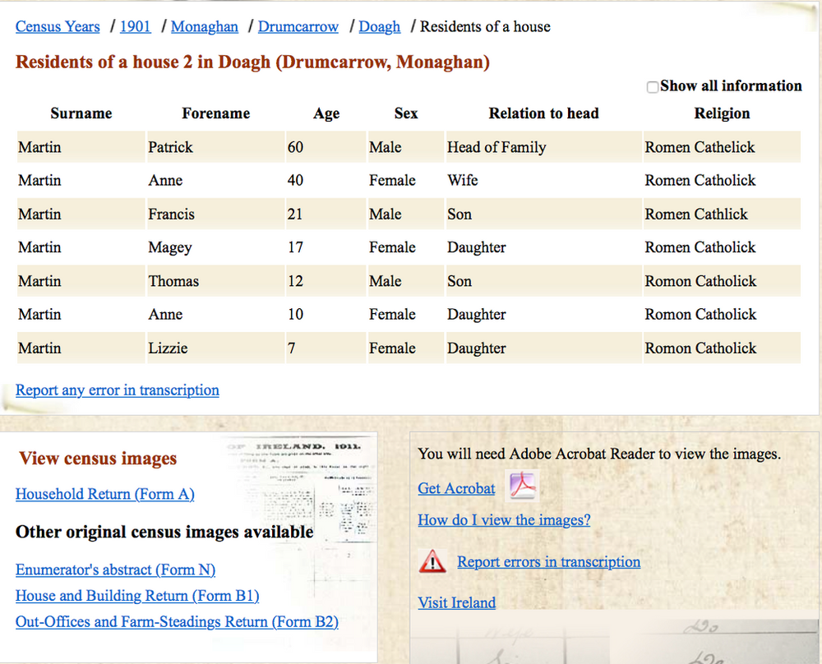Open the House and Building Return (Form B1)
The image size is (822, 664).
point(136,596)
